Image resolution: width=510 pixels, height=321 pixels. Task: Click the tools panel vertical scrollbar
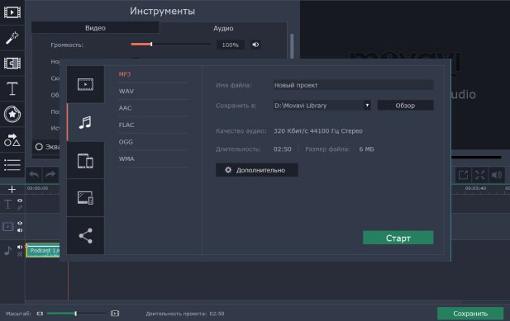tap(292, 45)
